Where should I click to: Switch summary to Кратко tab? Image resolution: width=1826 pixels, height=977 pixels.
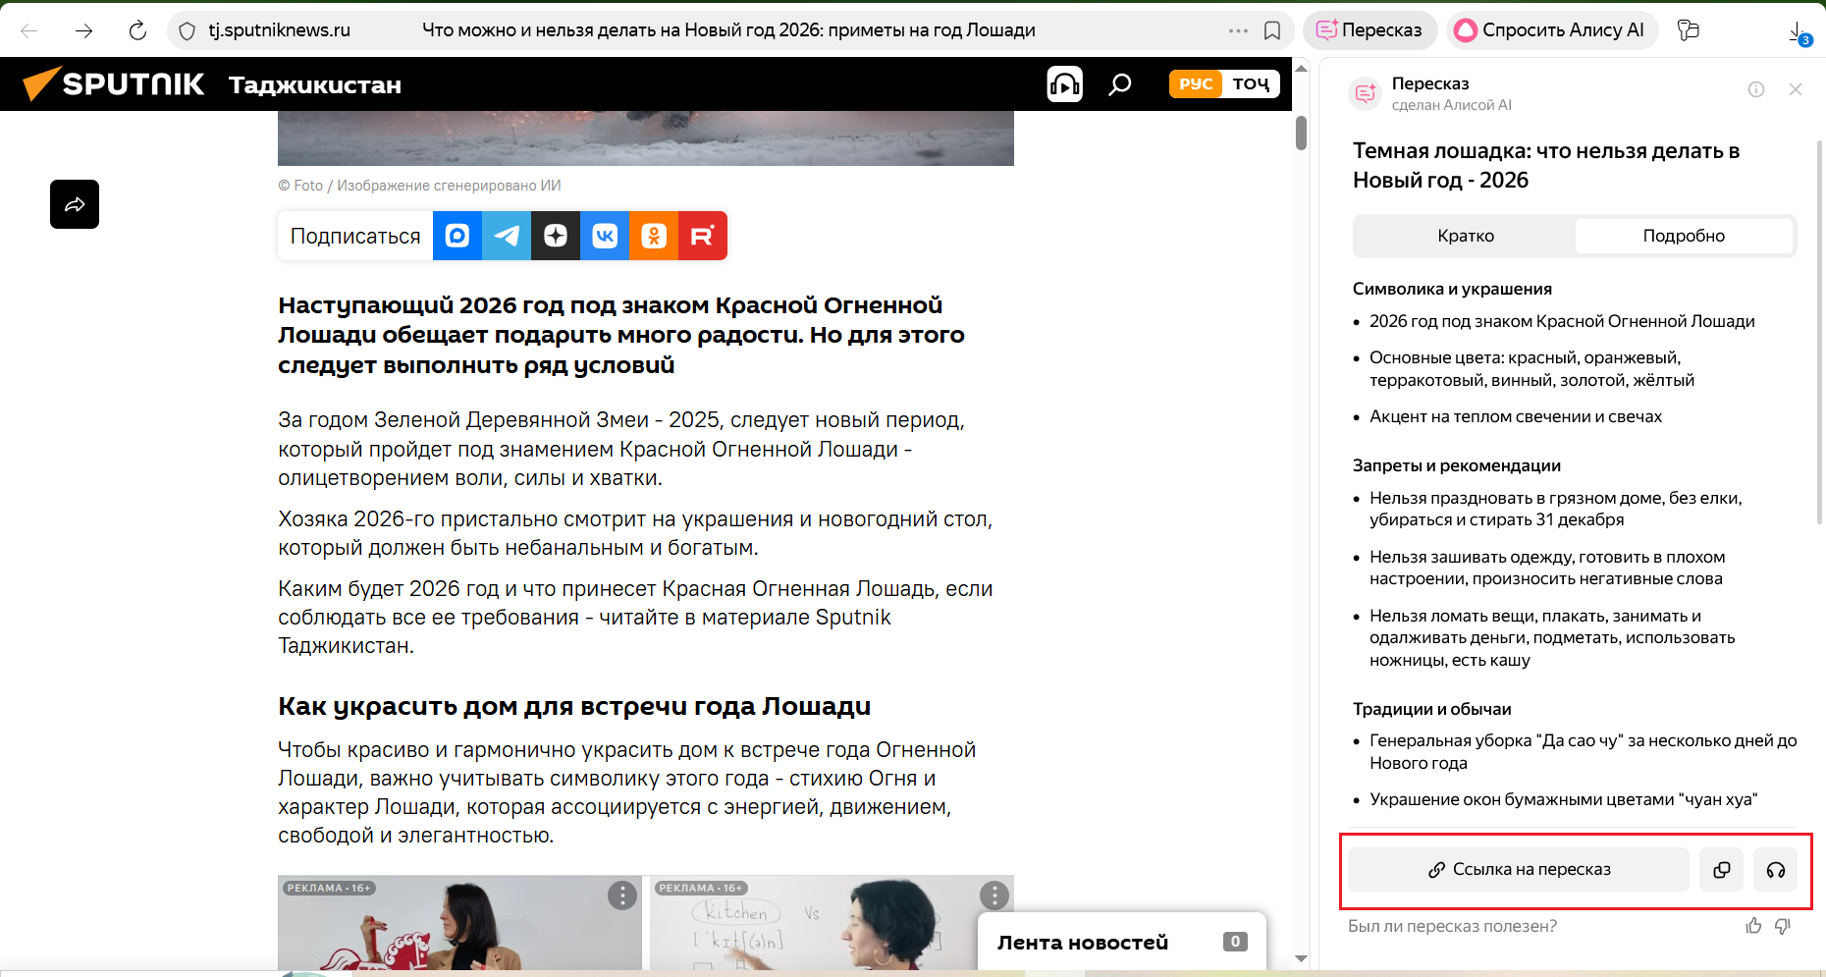tap(1465, 236)
